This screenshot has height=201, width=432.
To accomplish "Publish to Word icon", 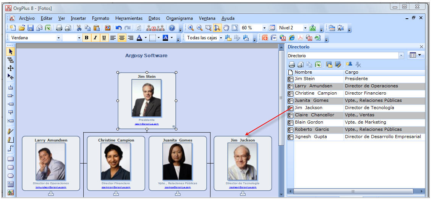I will [x=274, y=38].
